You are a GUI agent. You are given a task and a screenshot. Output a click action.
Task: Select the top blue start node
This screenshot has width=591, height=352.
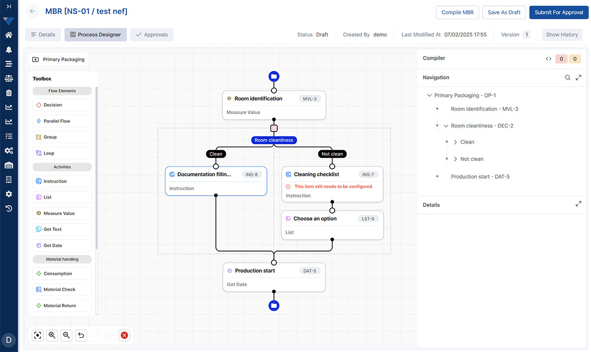tap(274, 76)
